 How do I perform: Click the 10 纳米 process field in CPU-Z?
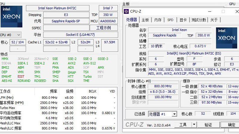pos(157,46)
